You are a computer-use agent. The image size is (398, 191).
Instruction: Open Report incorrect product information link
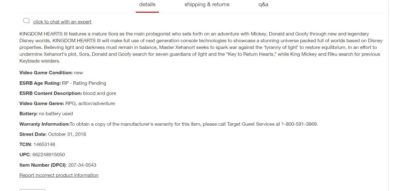pyautogui.click(x=59, y=175)
